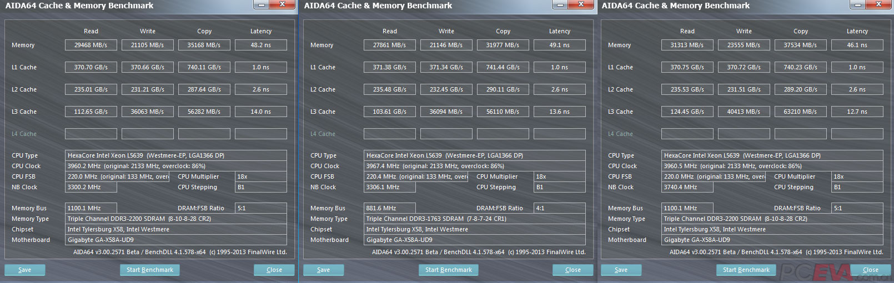Click L3 cache write value 36063 MB/s
The image size is (894, 283).
click(148, 112)
